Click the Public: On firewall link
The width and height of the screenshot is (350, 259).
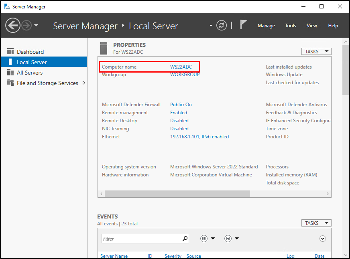click(x=181, y=105)
